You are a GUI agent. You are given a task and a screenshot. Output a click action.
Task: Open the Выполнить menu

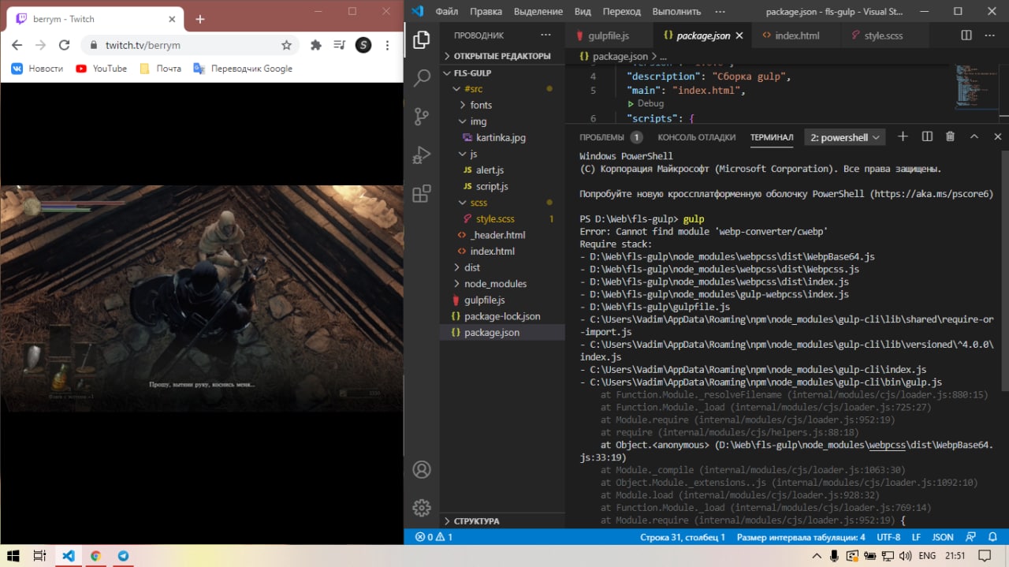676,11
